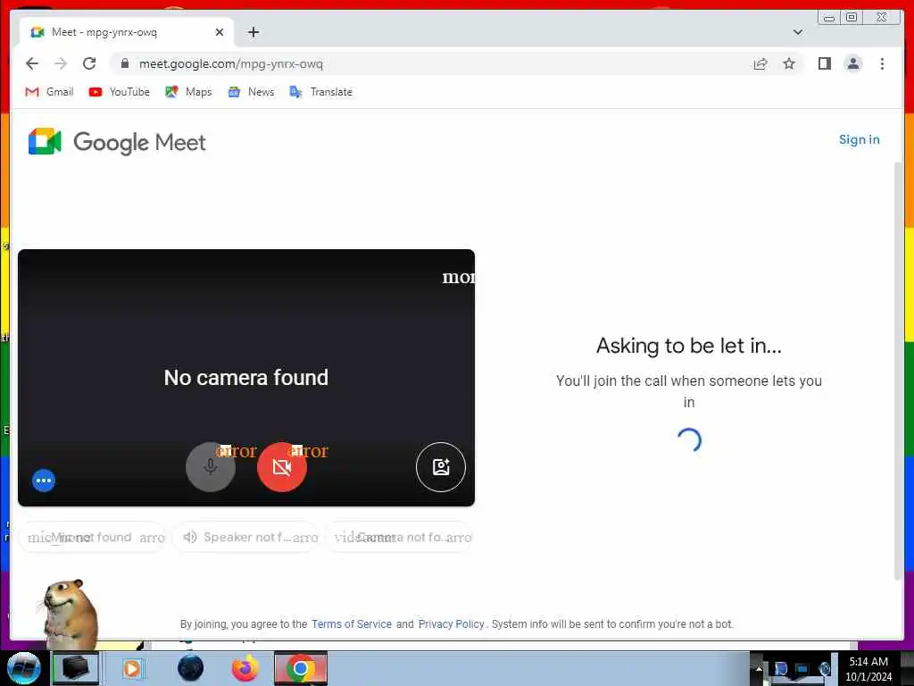Click the forward navigation arrow
Screen dimensions: 914x686
(61, 63)
